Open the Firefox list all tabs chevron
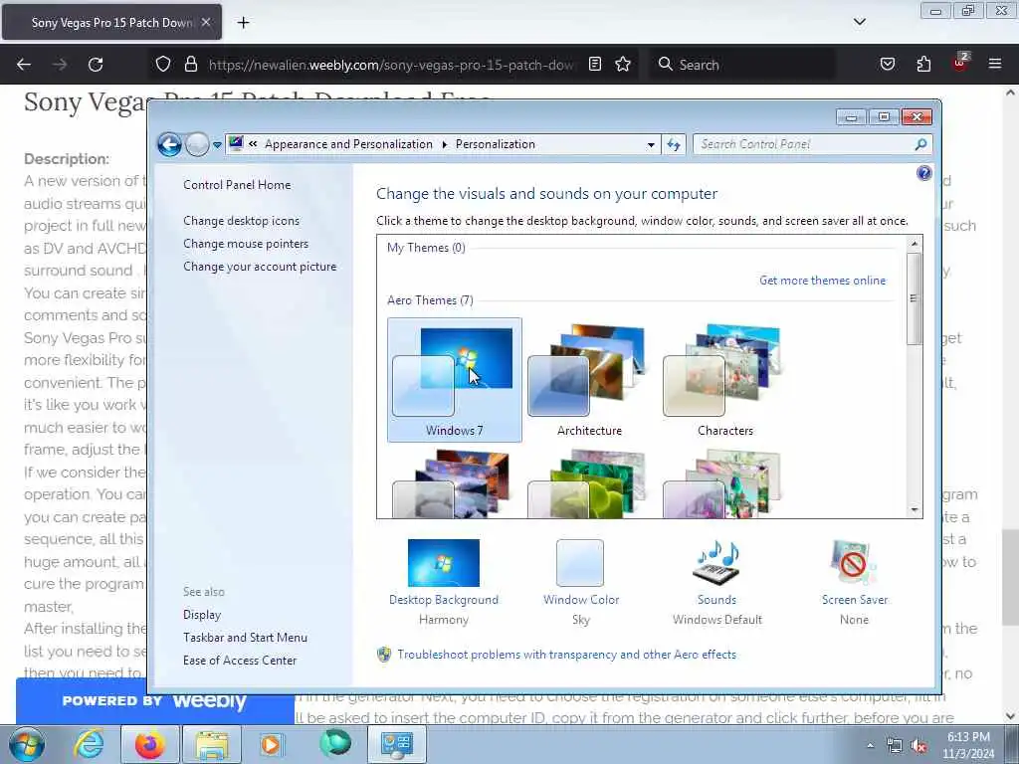The height and width of the screenshot is (764, 1019). [x=859, y=22]
